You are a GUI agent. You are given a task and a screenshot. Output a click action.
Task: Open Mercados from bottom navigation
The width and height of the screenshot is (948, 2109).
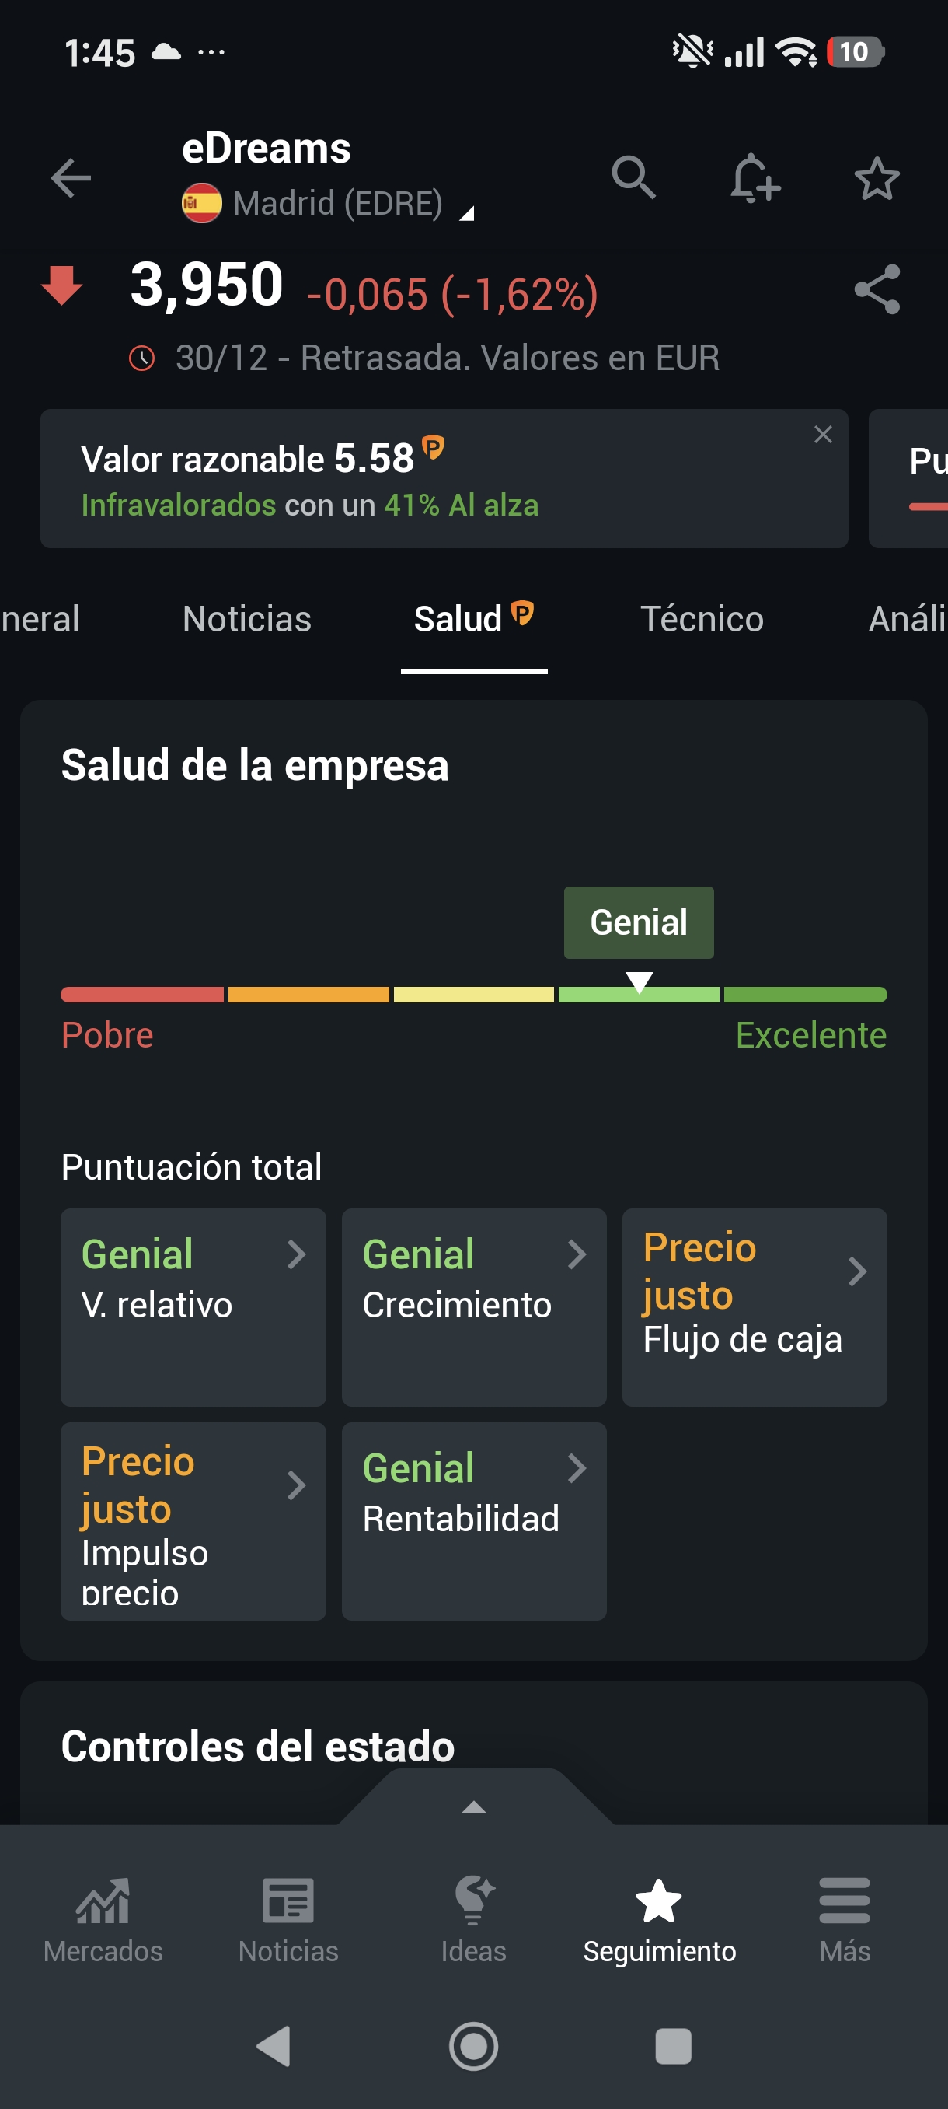(x=103, y=1920)
